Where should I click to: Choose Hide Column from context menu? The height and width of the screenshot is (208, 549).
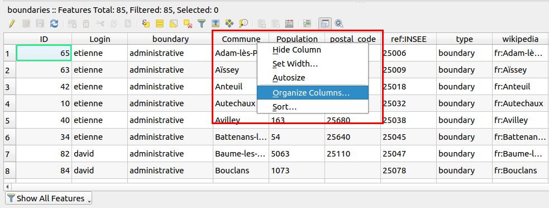[313, 50]
